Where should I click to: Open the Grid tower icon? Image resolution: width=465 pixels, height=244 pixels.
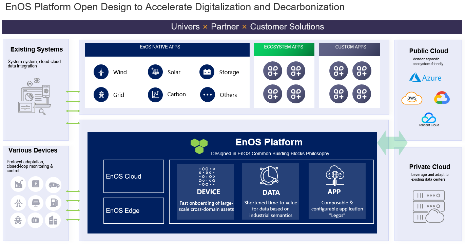(x=101, y=95)
